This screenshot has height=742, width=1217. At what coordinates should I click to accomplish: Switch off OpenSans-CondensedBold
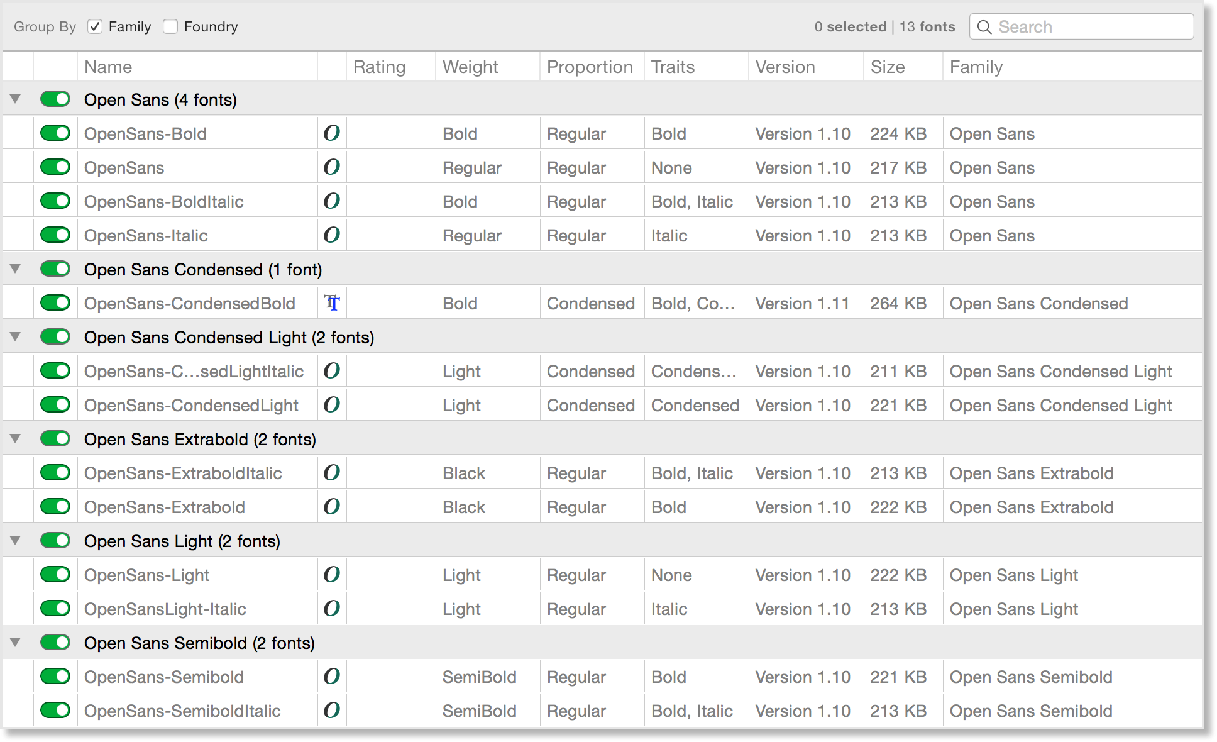[55, 302]
